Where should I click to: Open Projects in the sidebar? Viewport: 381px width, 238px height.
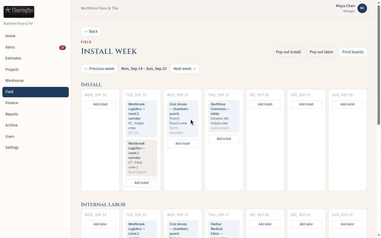pyautogui.click(x=35, y=70)
